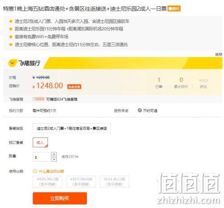The height and width of the screenshot is (208, 224).
Task: Choose the ¥217.36 x6期 installment option
Action: pyautogui.click(x=81, y=181)
